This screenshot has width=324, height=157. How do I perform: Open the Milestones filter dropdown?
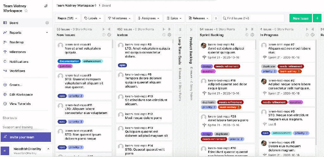point(120,18)
